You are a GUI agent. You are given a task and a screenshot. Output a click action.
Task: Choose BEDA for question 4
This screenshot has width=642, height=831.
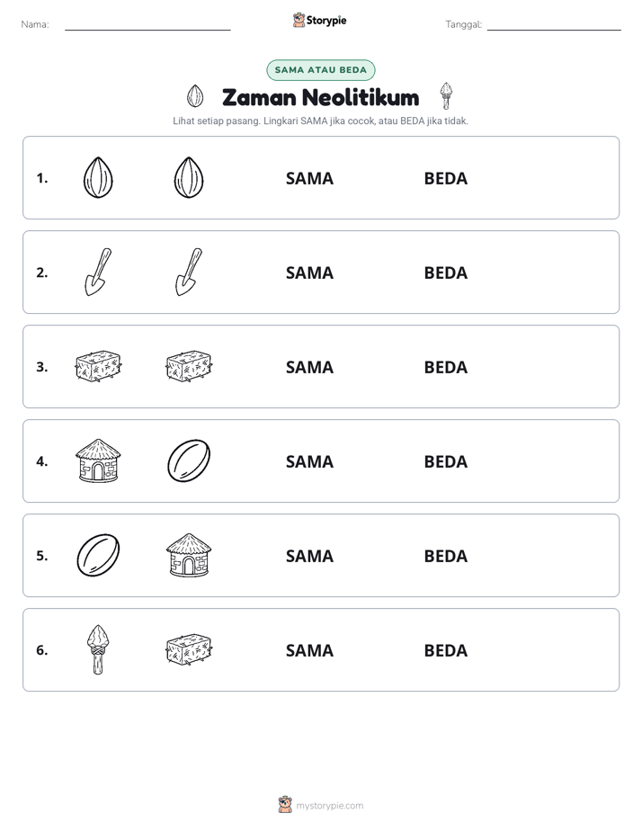pyautogui.click(x=446, y=461)
